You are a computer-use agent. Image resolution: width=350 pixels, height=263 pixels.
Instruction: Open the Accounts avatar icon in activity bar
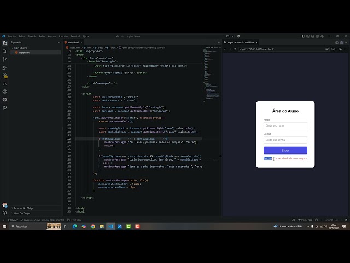(x=5, y=205)
